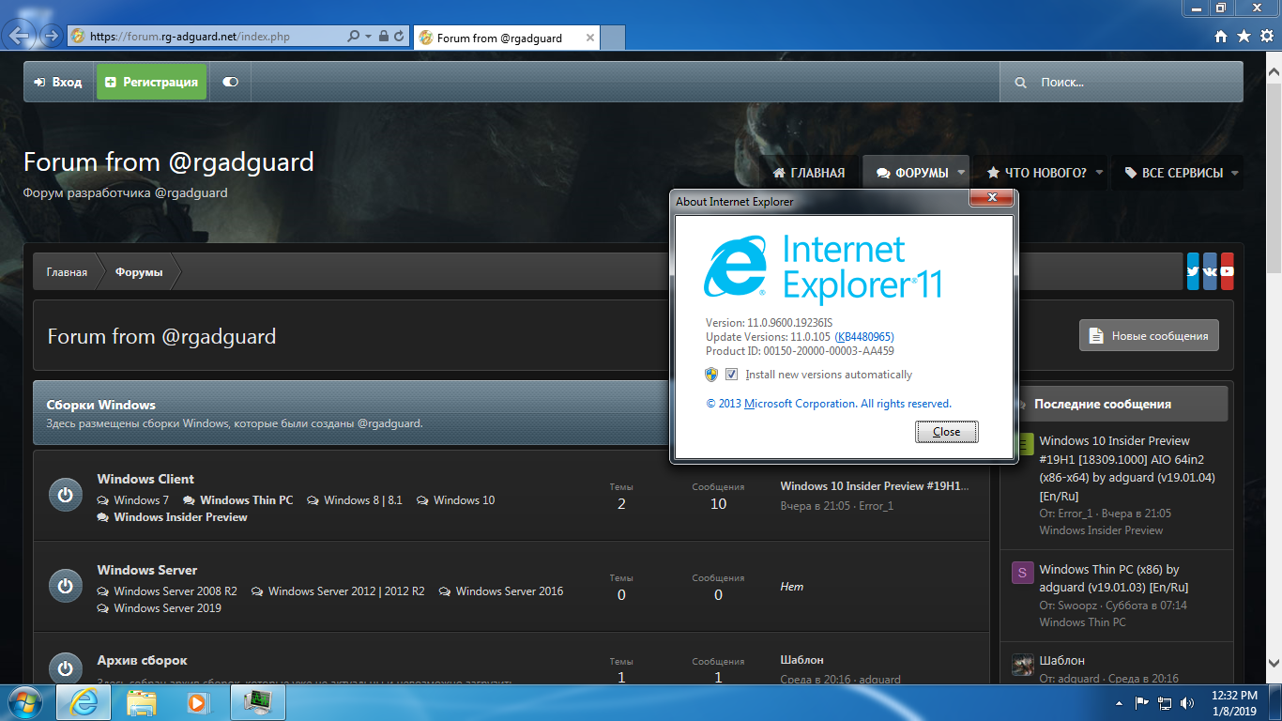Click the Internet Explorer taskbar icon

(x=84, y=702)
